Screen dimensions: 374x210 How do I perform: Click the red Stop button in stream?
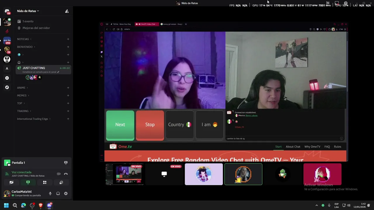pos(150,125)
